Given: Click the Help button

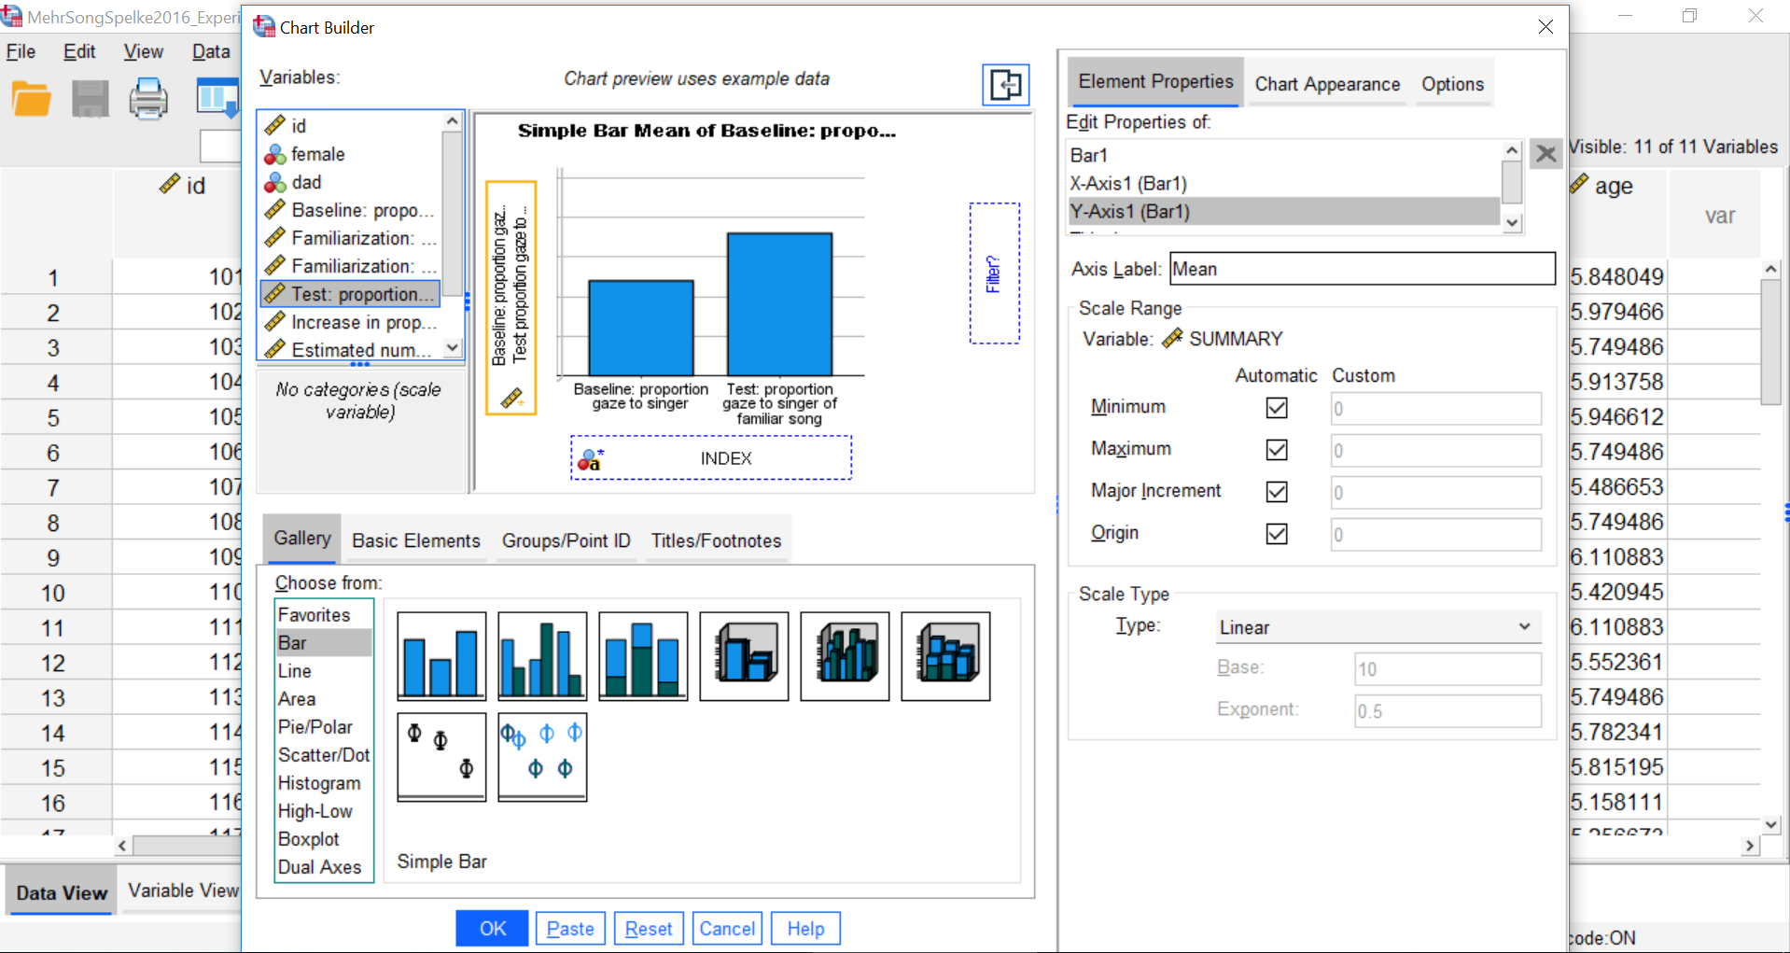Looking at the screenshot, I should (x=805, y=929).
